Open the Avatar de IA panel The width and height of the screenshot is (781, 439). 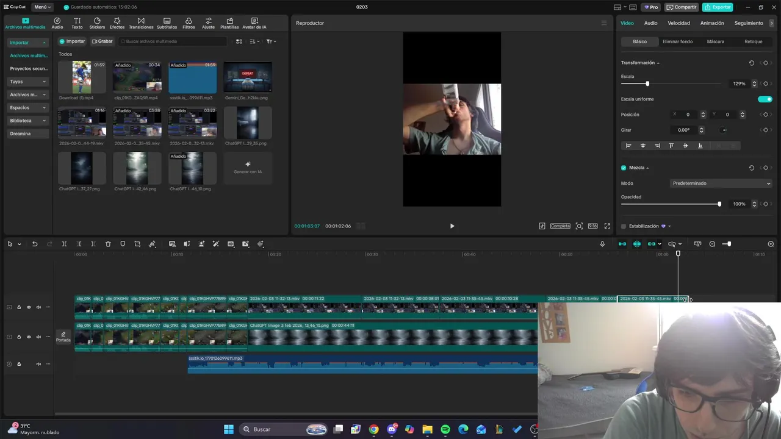click(x=254, y=23)
